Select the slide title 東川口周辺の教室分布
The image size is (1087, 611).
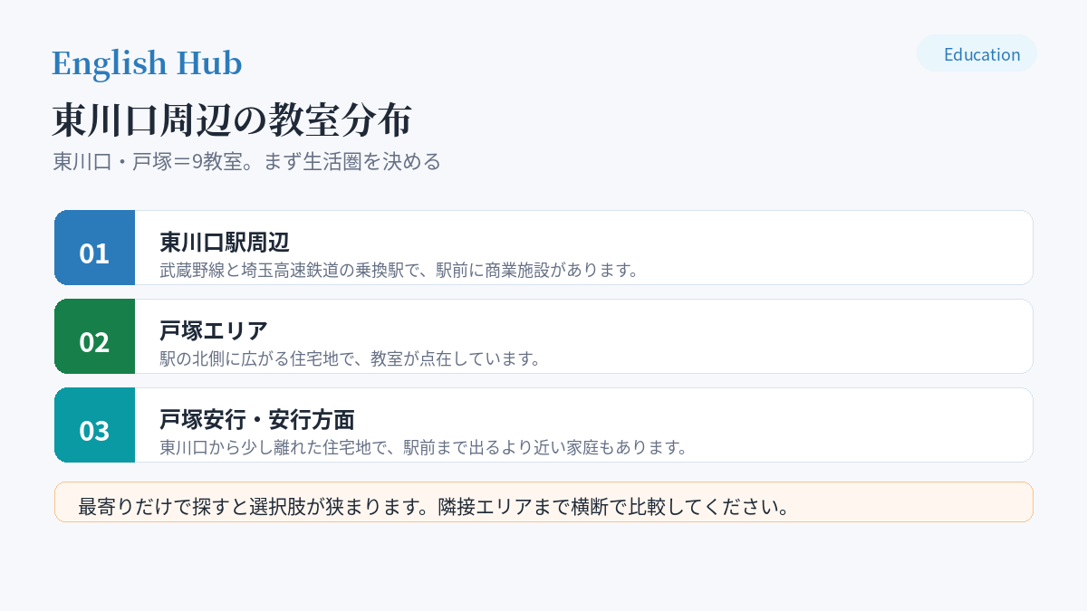(232, 119)
